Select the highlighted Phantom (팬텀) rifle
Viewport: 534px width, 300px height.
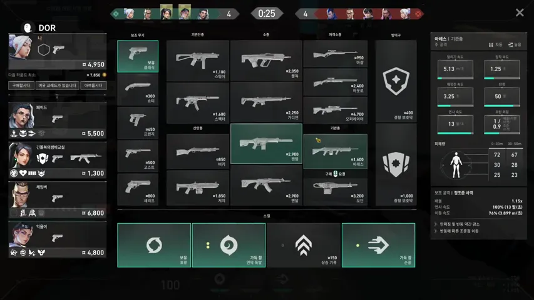[x=266, y=144]
